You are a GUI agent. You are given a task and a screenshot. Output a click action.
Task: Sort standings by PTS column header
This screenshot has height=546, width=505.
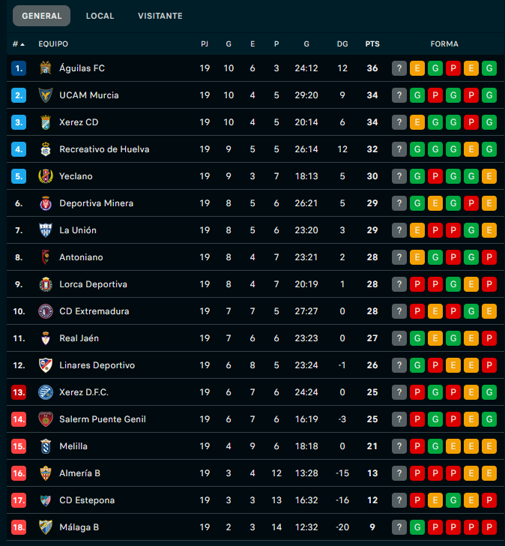[372, 44]
